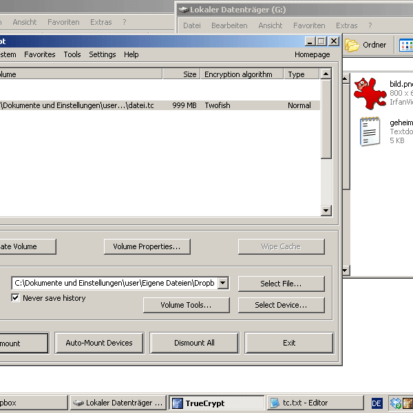Switch to Dropbox folder taskbar button

pos(34,403)
